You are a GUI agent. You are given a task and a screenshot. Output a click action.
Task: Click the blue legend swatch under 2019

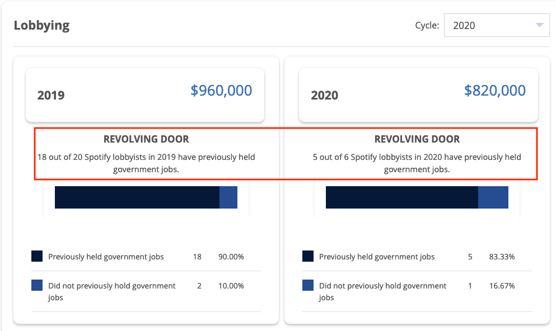coord(37,285)
